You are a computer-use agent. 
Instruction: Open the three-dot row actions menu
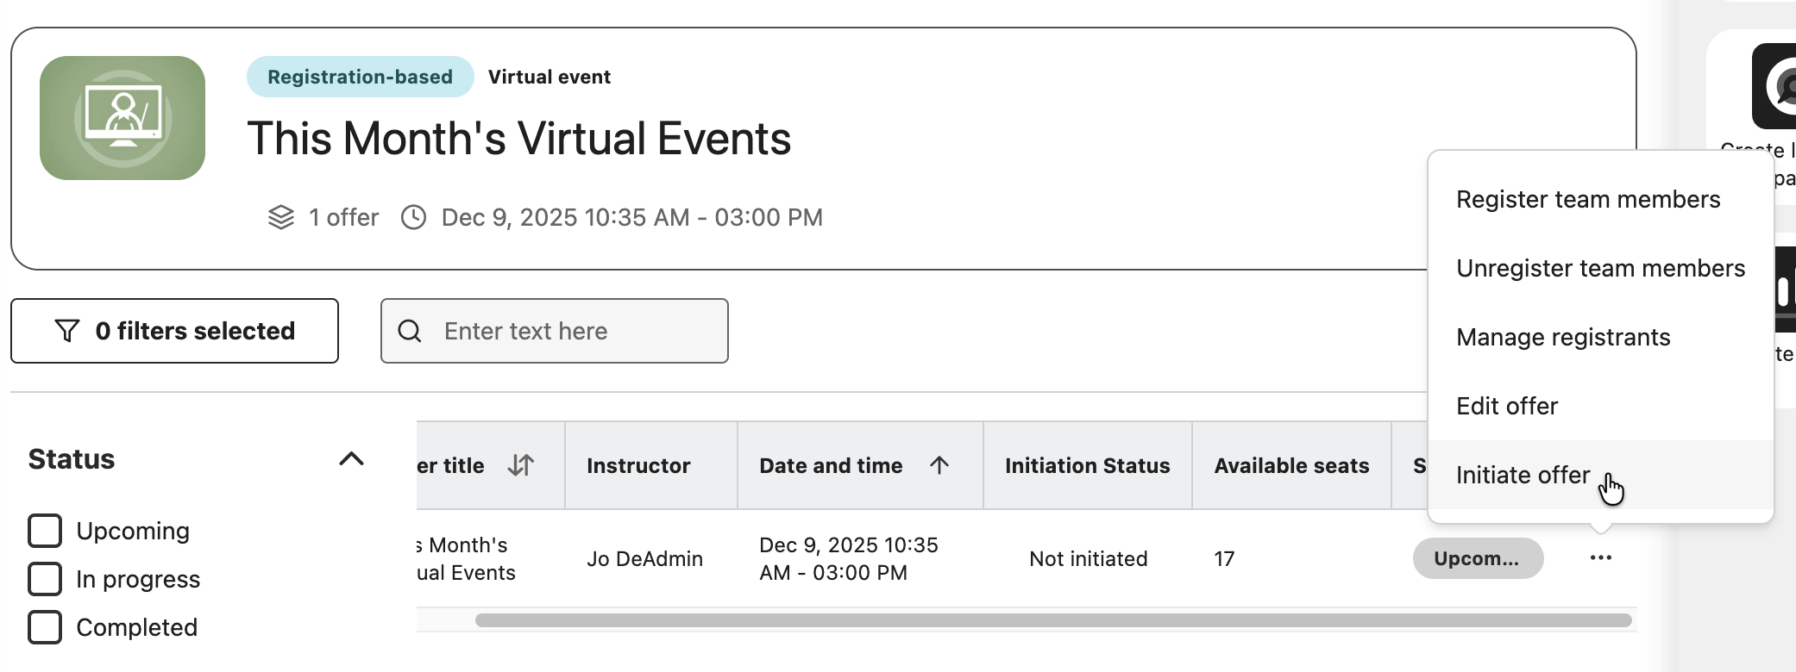1600,558
